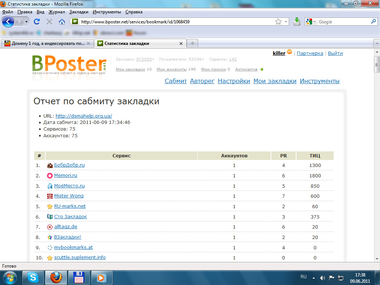The width and height of the screenshot is (380, 285).
Task: Click the Сервис column header
Action: [121, 156]
